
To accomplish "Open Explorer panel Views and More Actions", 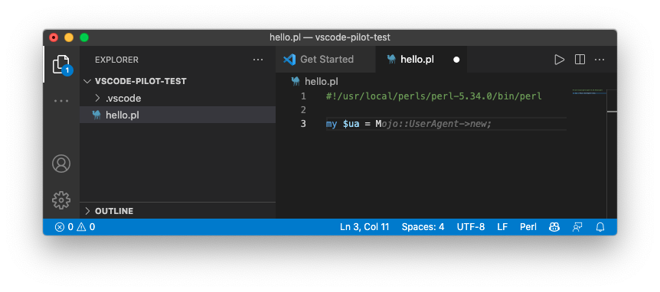I will (258, 60).
